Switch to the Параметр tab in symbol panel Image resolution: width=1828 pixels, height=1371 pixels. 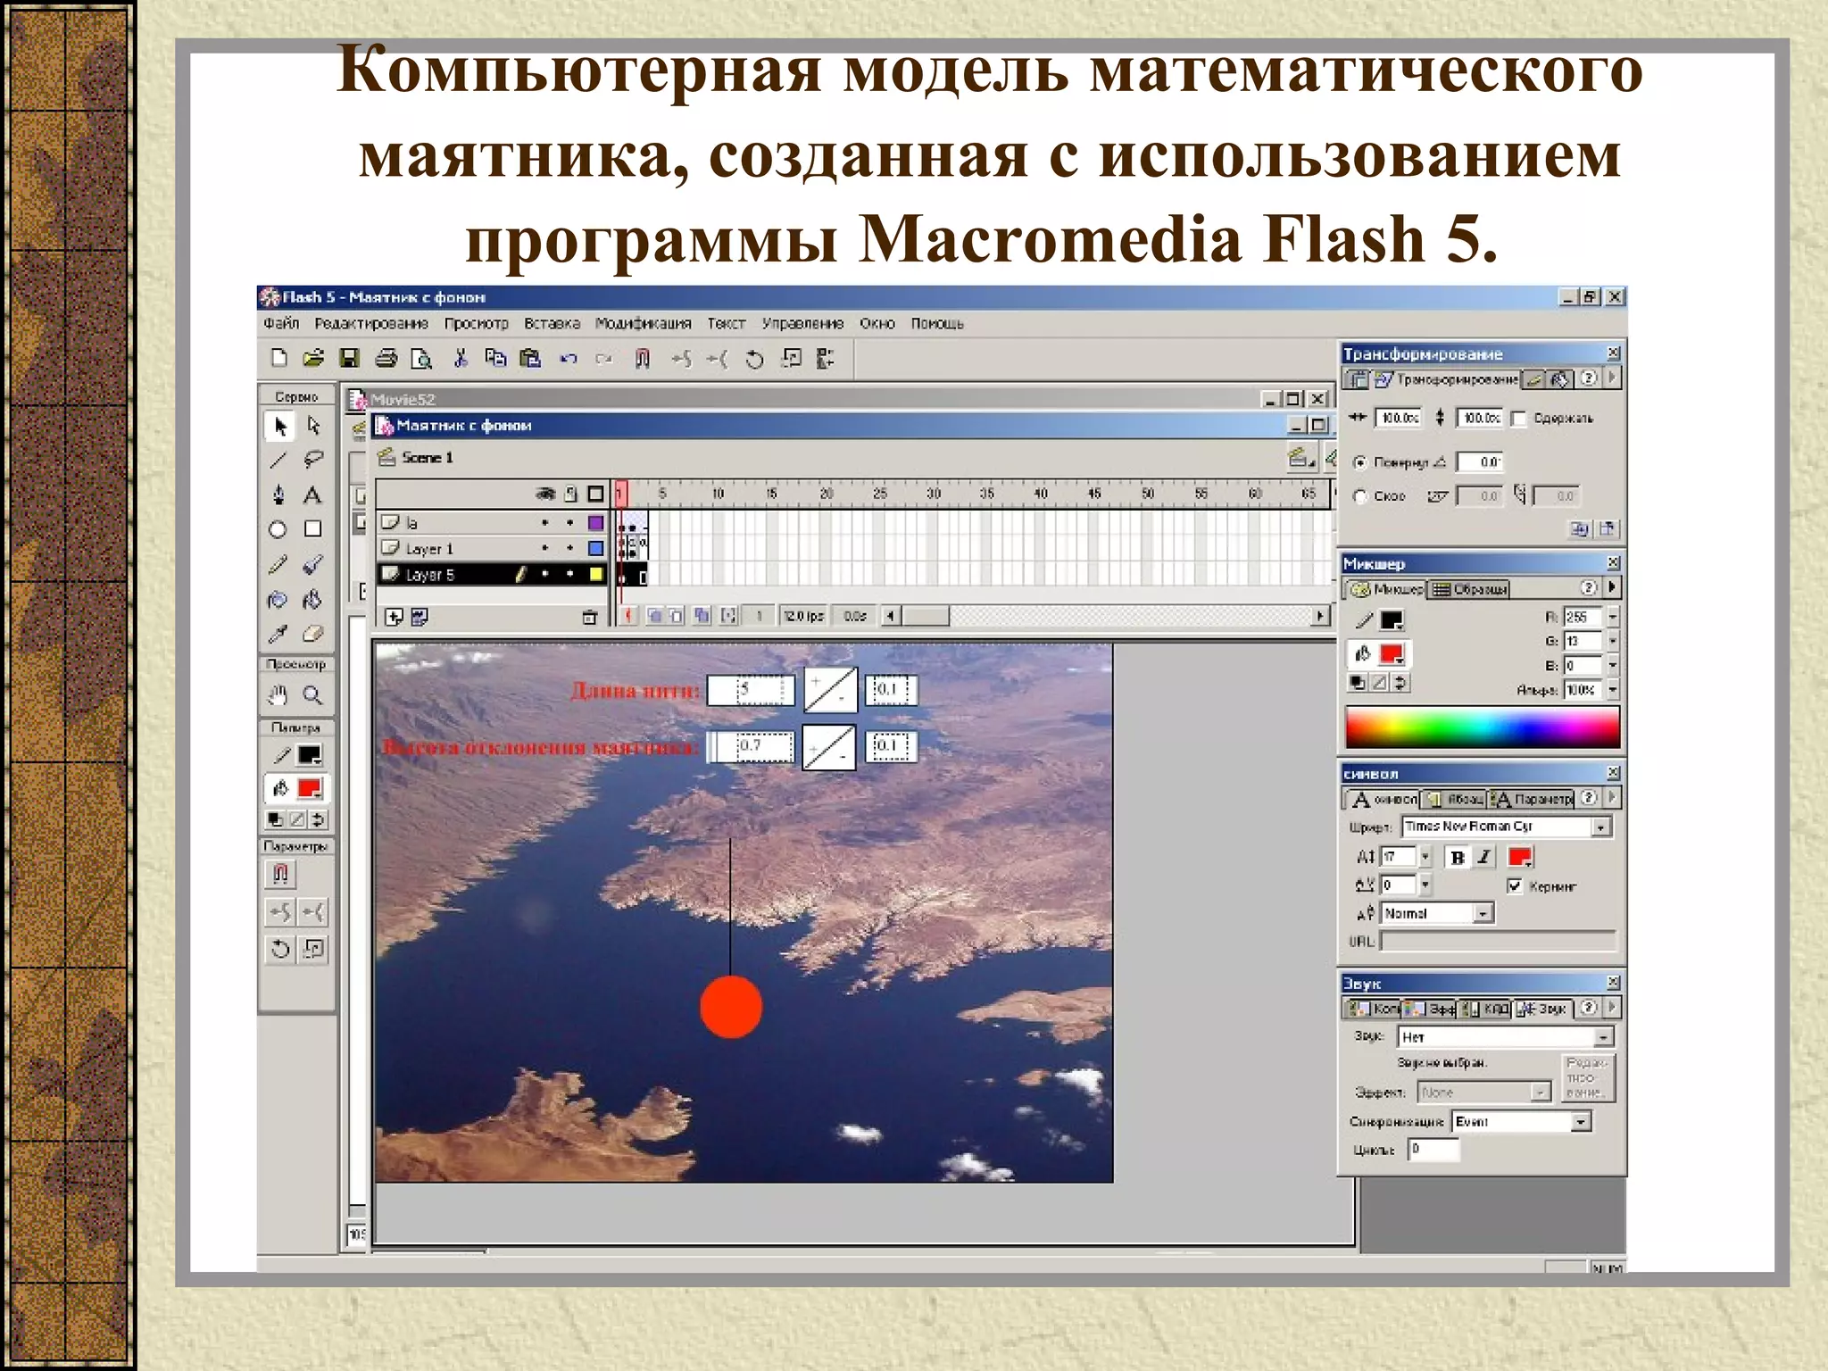(1533, 799)
